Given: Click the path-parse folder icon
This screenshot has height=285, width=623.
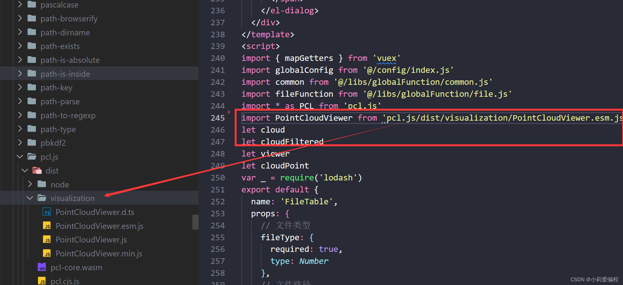Looking at the screenshot, I should [x=32, y=101].
